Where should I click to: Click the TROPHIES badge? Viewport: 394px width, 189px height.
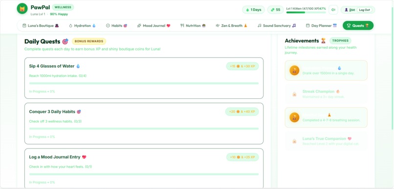(x=340, y=40)
